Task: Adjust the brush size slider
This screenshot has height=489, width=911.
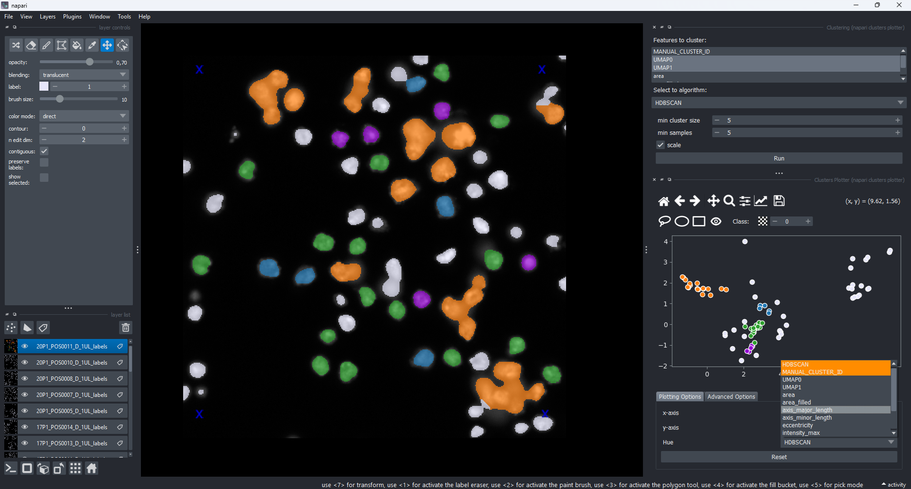Action: 78,99
